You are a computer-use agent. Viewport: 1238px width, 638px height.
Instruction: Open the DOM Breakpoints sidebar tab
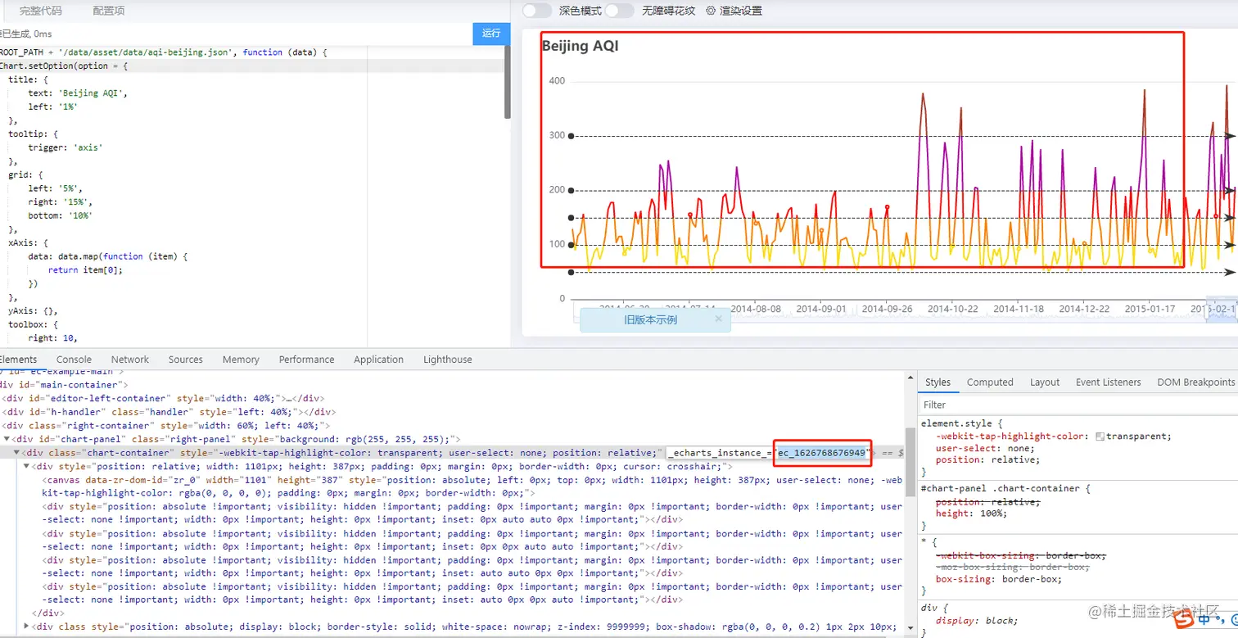point(1195,382)
